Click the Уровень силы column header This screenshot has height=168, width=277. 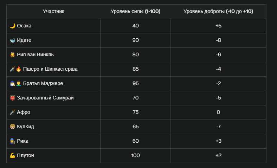point(135,12)
